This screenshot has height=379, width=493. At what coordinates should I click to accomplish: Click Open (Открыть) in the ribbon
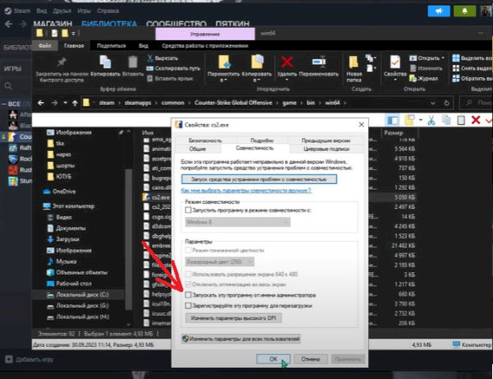[427, 58]
